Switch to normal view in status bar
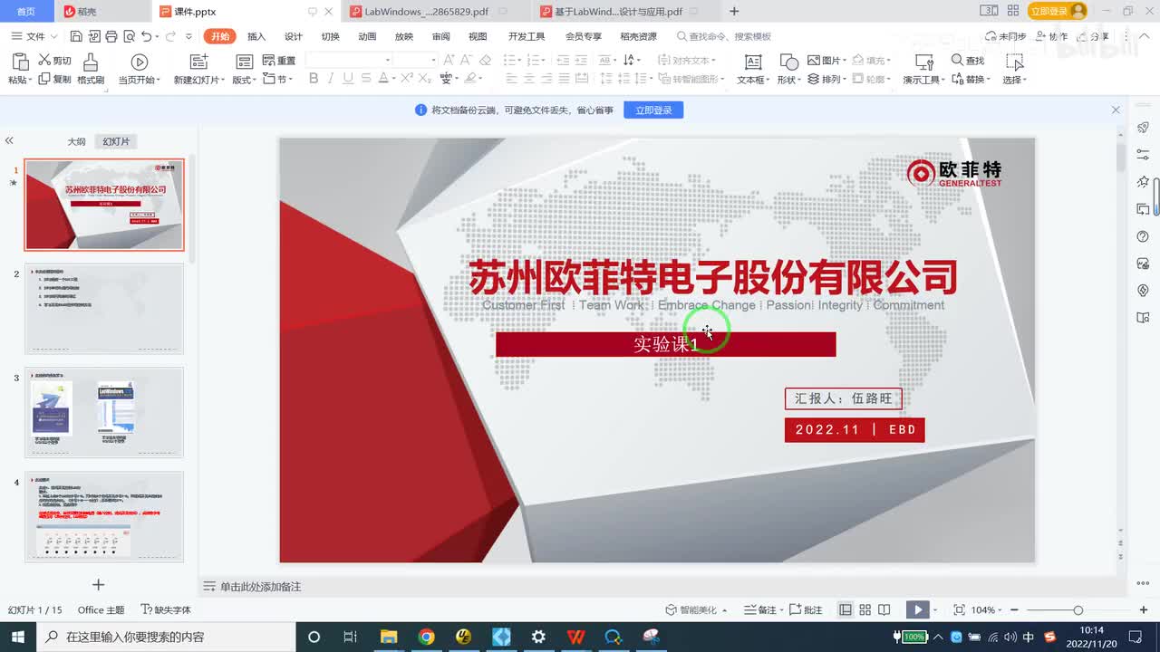The height and width of the screenshot is (652, 1160). point(846,610)
